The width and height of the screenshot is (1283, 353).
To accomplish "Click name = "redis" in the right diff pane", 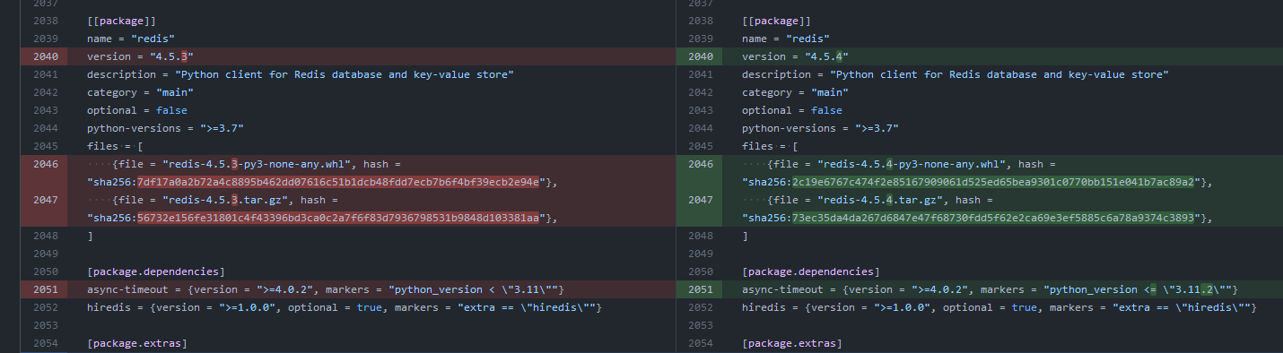I will [x=786, y=39].
